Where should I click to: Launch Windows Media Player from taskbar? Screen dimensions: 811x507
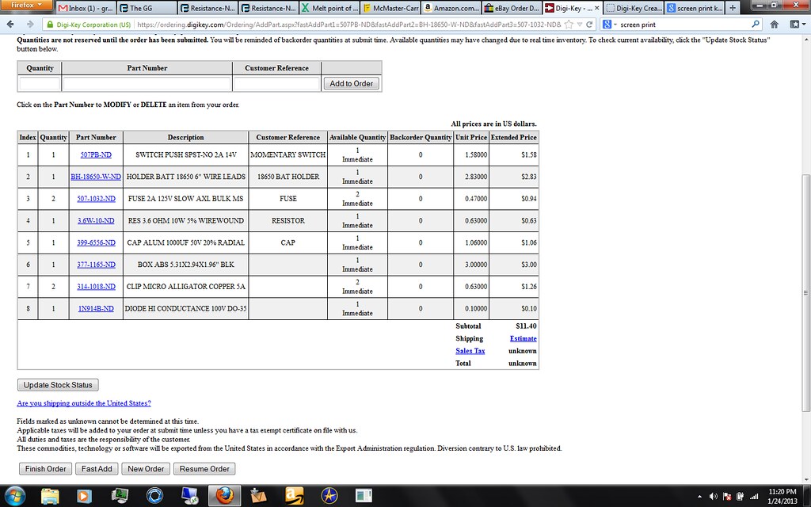pyautogui.click(x=84, y=496)
